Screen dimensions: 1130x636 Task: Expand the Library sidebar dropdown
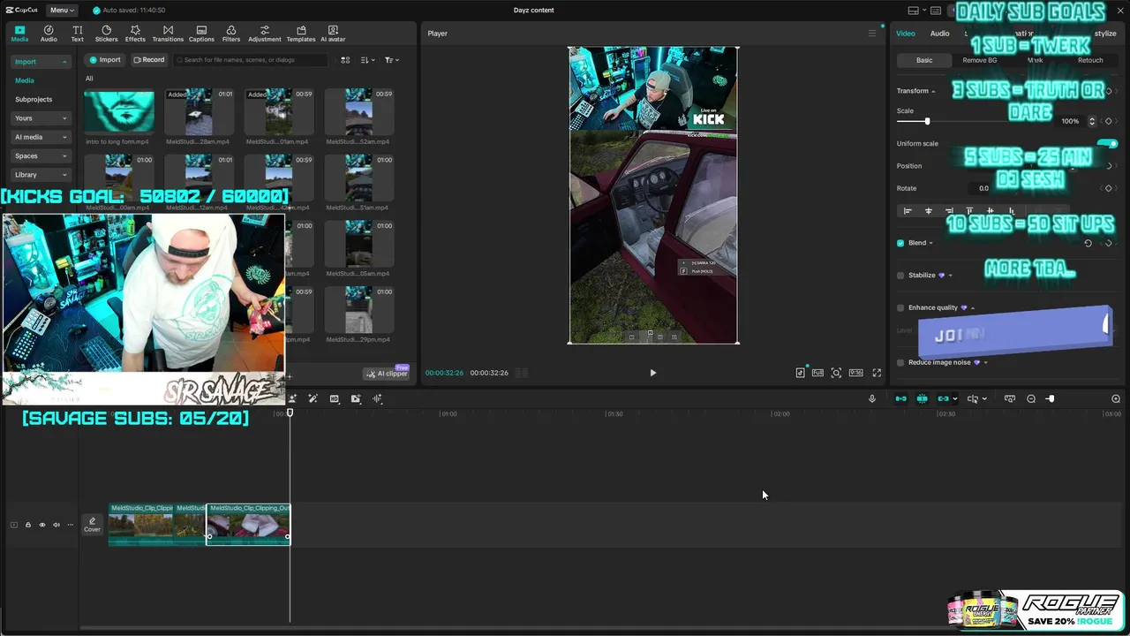click(x=41, y=175)
